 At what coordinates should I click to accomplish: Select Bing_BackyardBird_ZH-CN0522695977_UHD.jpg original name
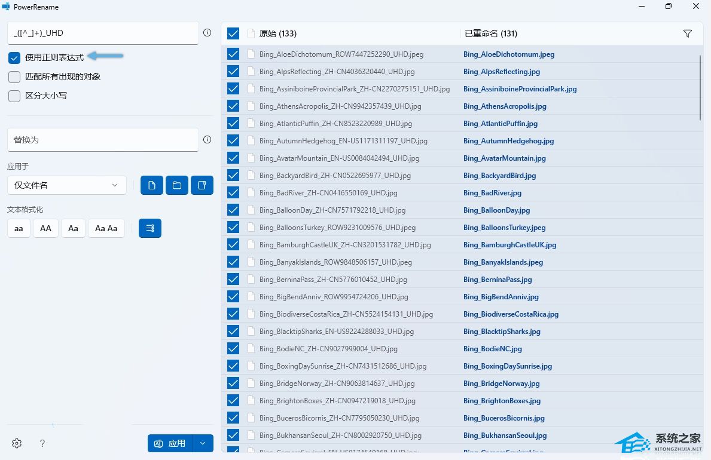[x=335, y=176]
